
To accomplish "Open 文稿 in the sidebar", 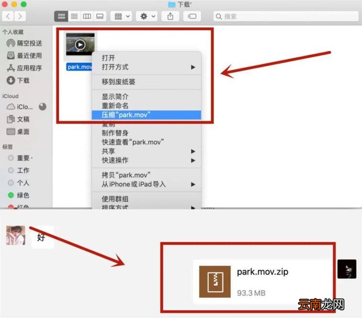I will [x=18, y=119].
